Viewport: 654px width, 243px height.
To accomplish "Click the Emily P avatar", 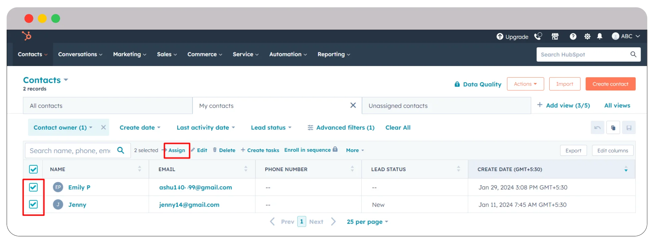I will click(58, 187).
